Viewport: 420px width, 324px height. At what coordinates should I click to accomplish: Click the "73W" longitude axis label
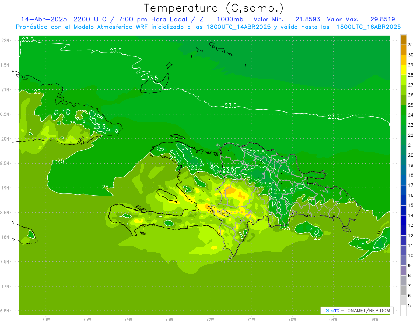point(169,319)
